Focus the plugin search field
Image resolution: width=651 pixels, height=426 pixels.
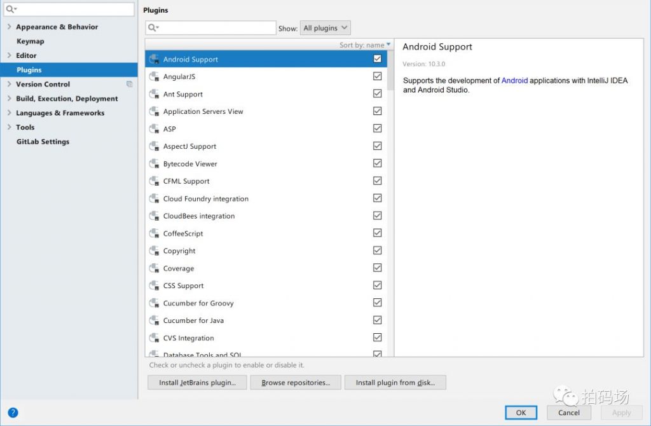pos(210,28)
